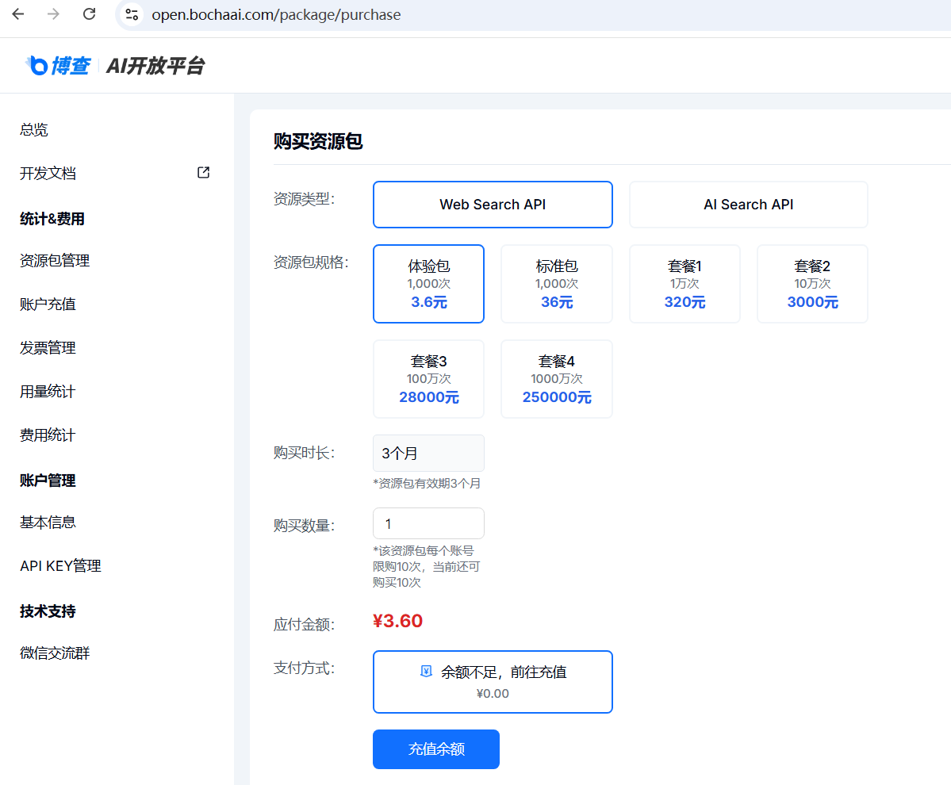951x785 pixels.
Task: Click the 技术支持 section header
Action: click(x=48, y=611)
